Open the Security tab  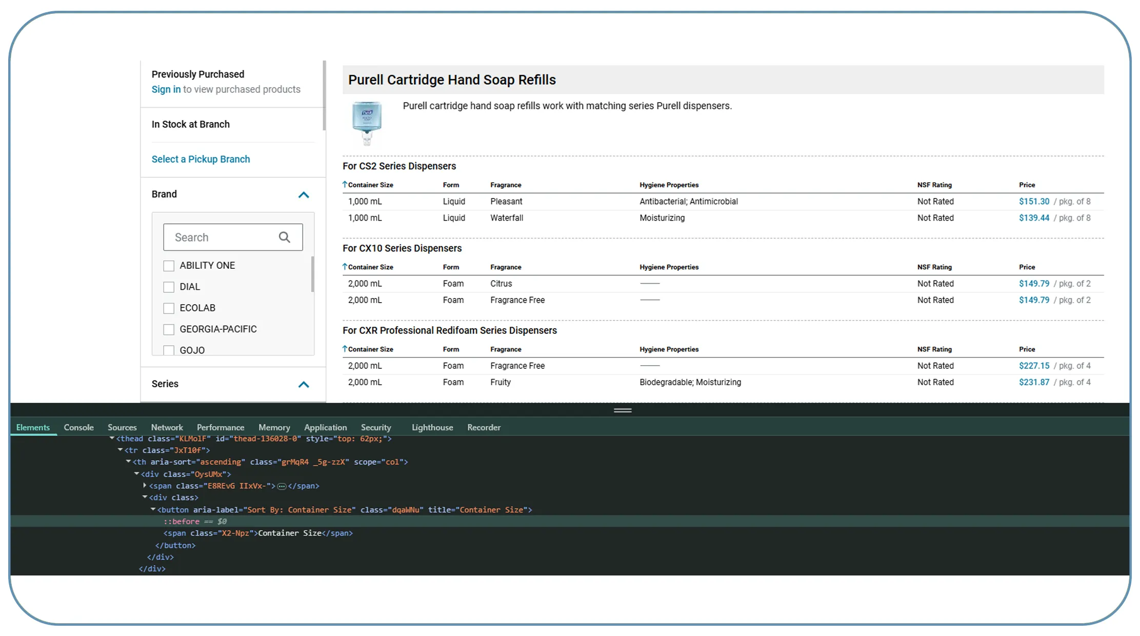[376, 427]
